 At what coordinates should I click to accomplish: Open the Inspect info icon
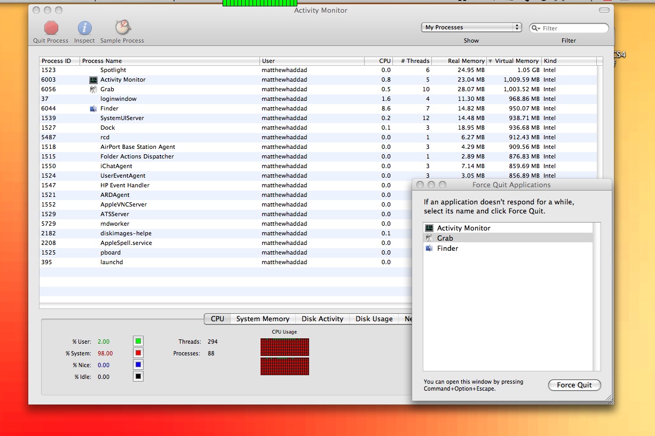point(84,28)
